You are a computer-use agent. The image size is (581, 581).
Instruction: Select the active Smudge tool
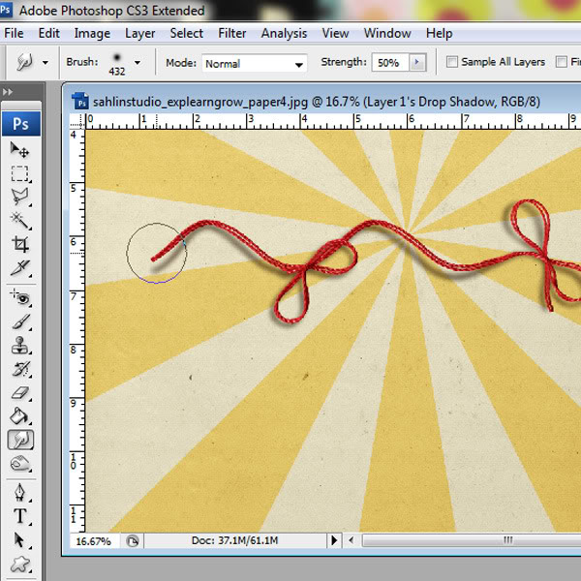20,440
